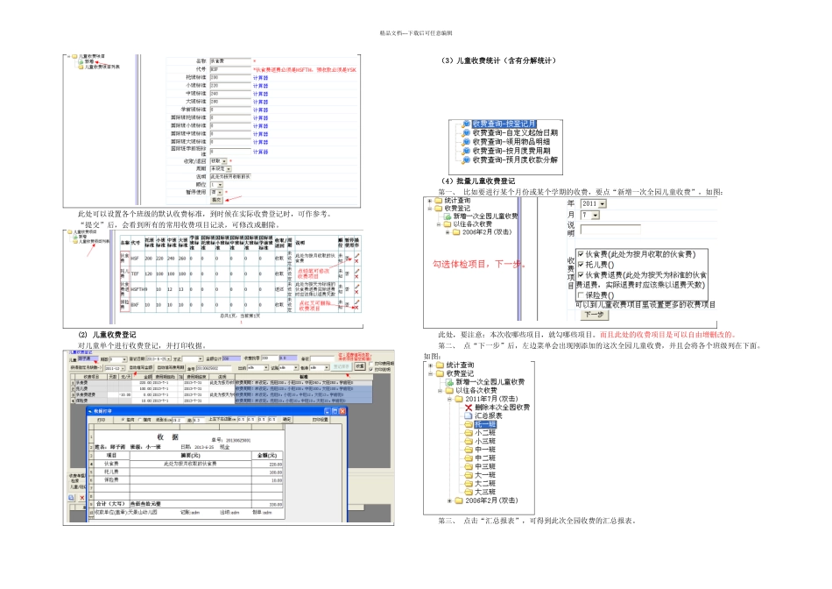This screenshot has width=832, height=589.
Task: Collapse the 2011年7月 tree node
Action: (x=449, y=399)
